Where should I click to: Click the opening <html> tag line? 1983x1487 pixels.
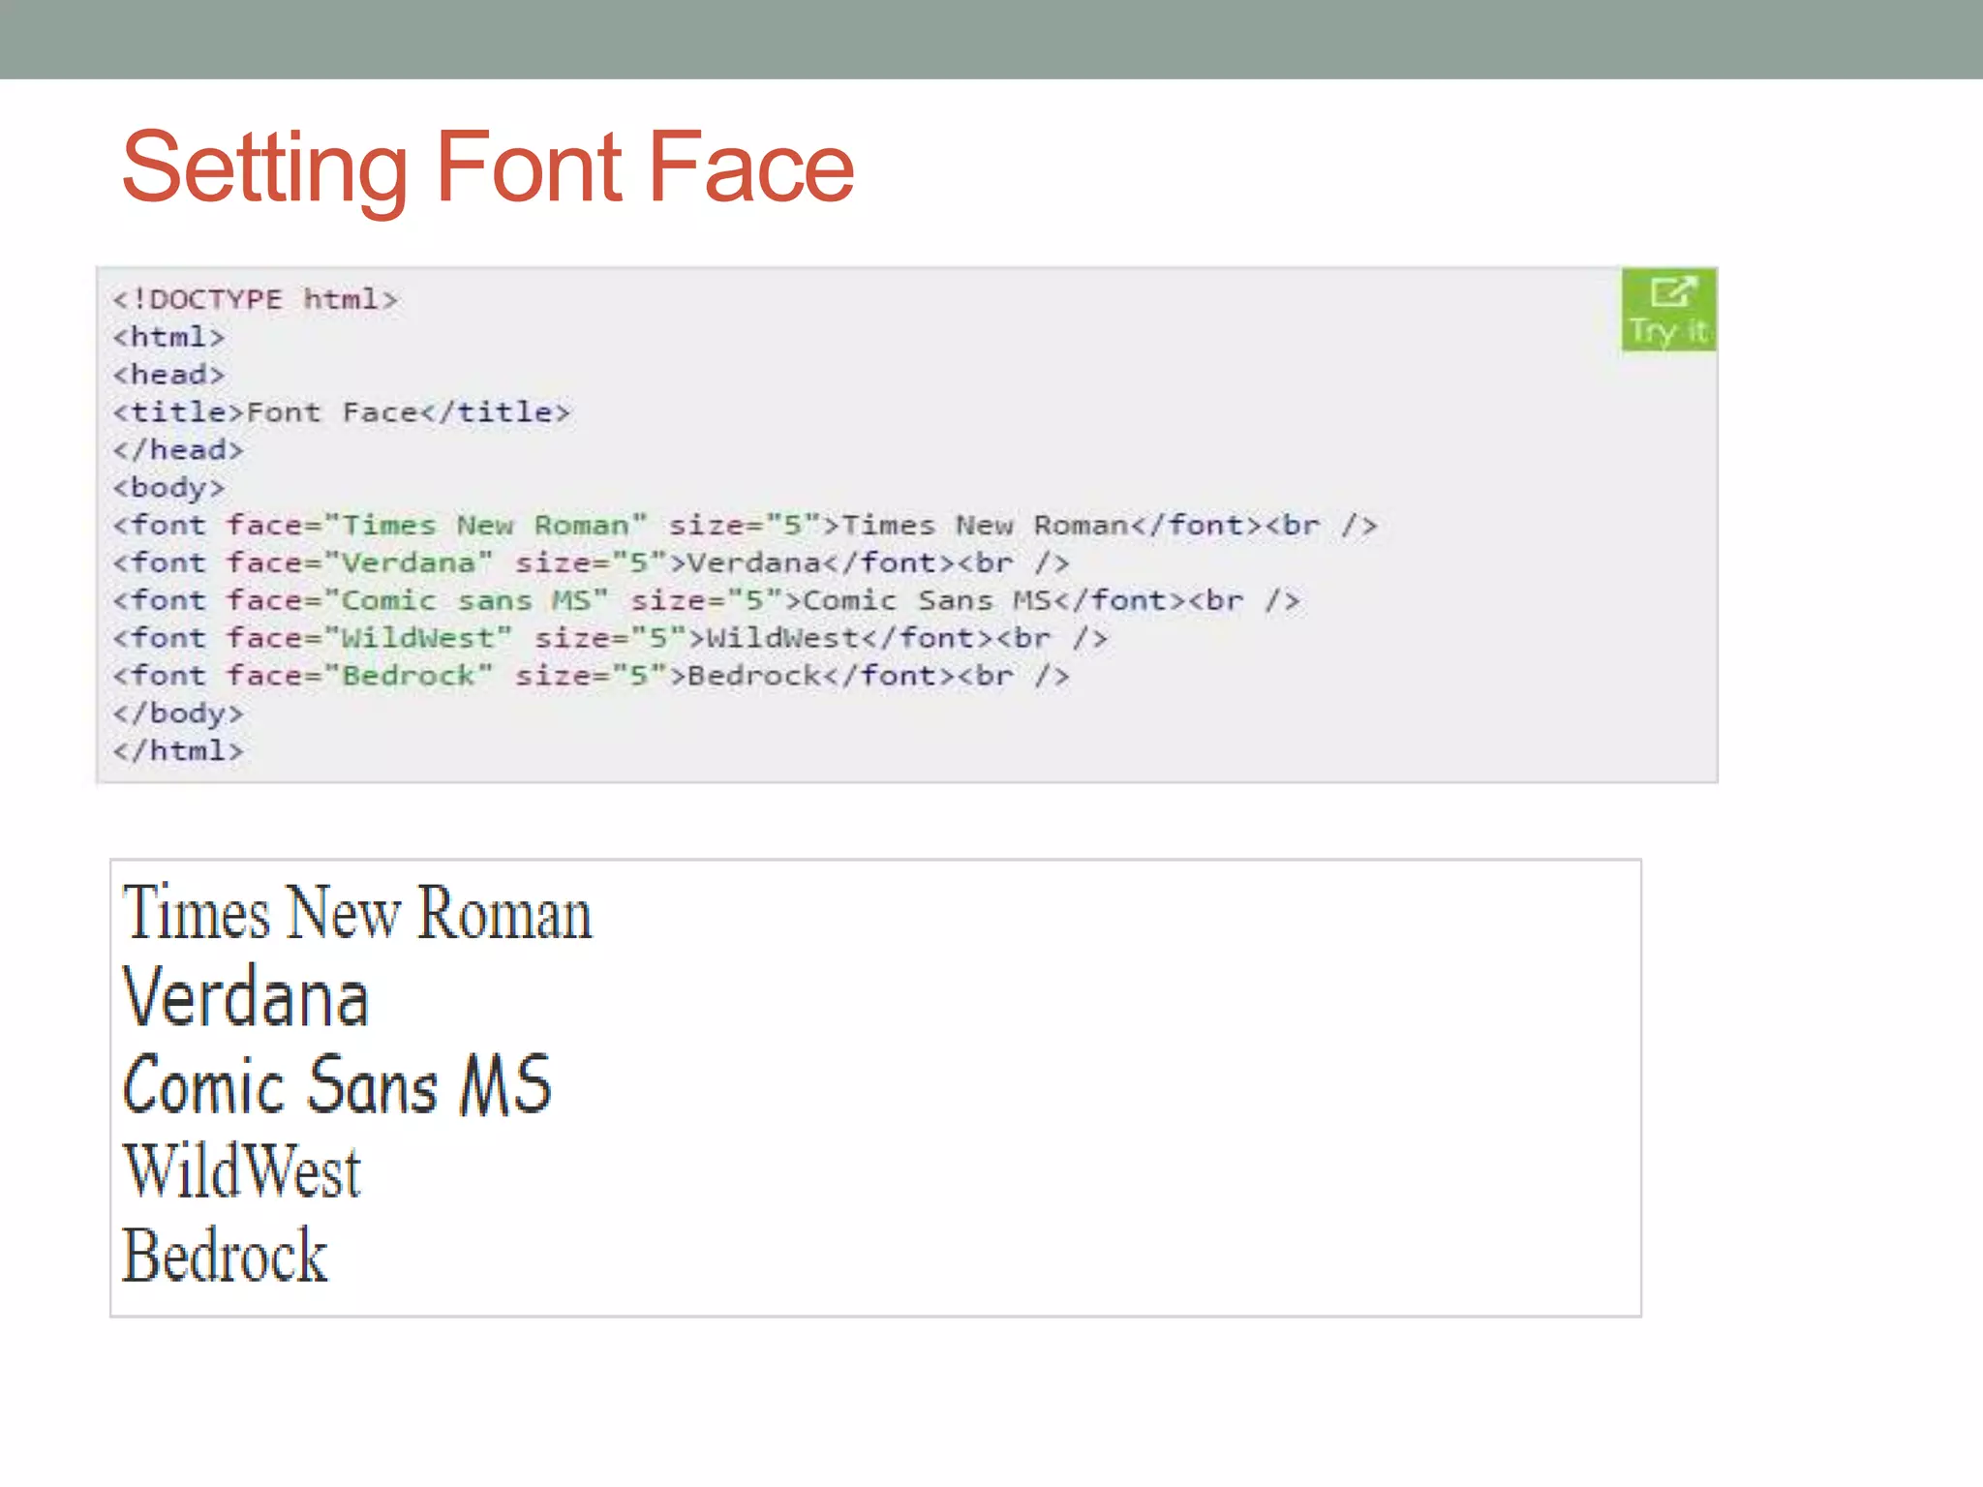(x=168, y=337)
